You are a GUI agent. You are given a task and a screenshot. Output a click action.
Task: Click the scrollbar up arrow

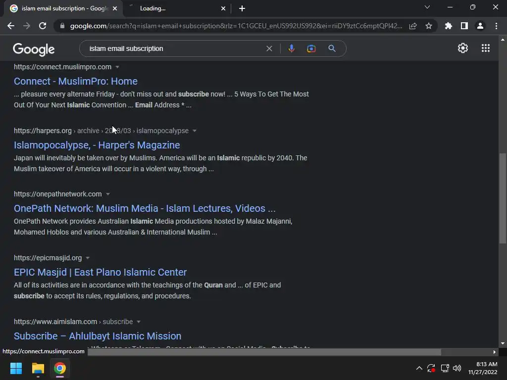pyautogui.click(x=503, y=40)
